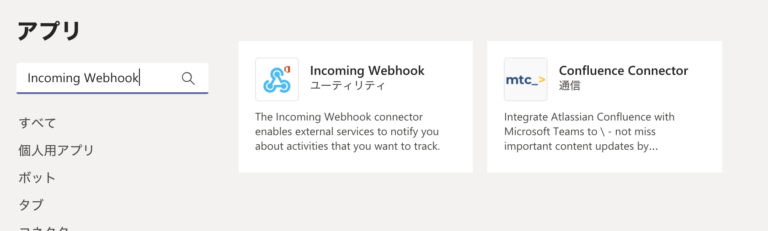Viewport: 768px width, 231px height.
Task: Open the Confluence Connector title link
Action: coord(623,70)
